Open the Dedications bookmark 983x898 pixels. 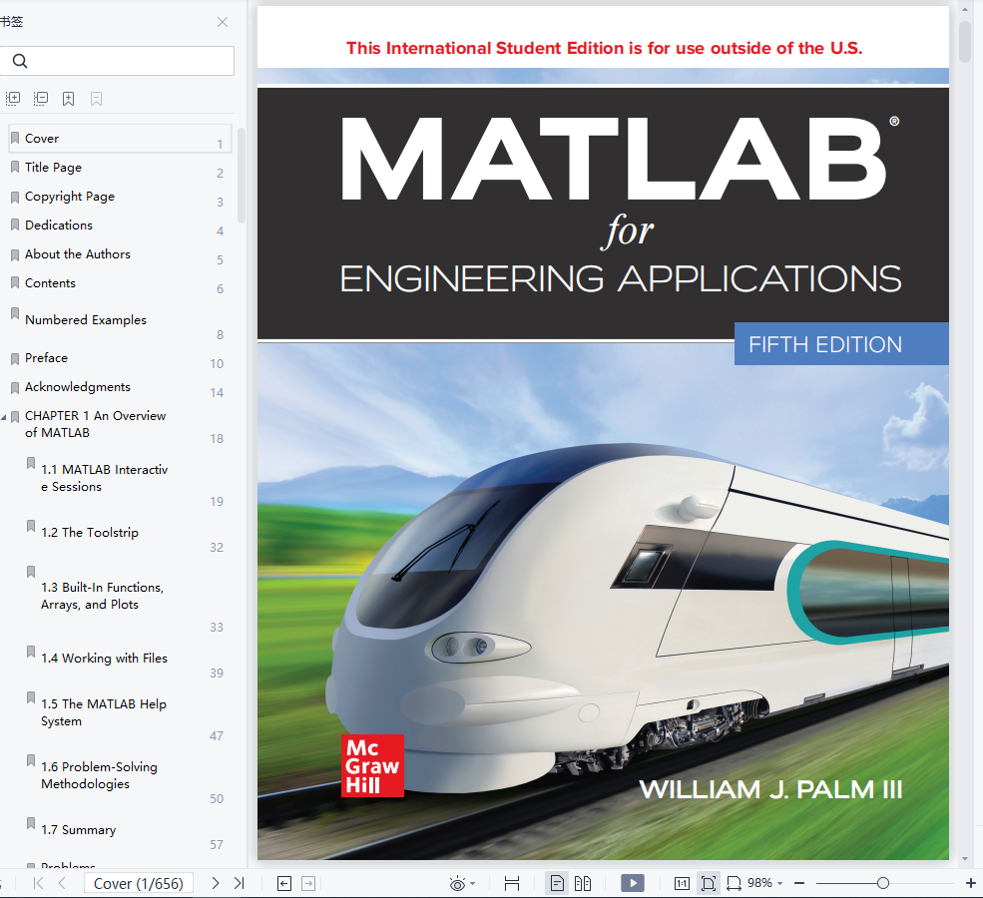coord(59,224)
